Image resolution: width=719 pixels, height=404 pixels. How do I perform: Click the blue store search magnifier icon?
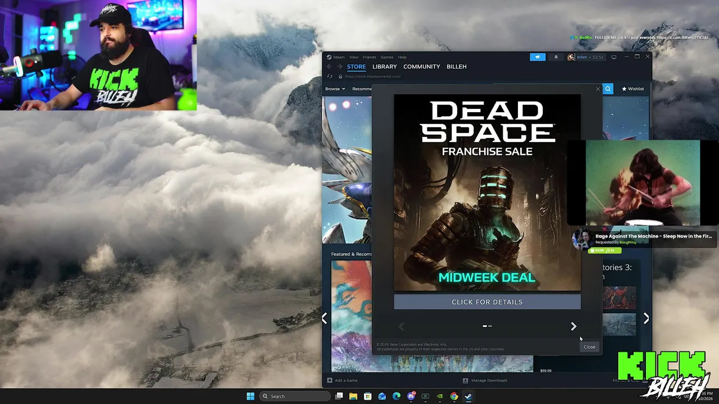(608, 89)
